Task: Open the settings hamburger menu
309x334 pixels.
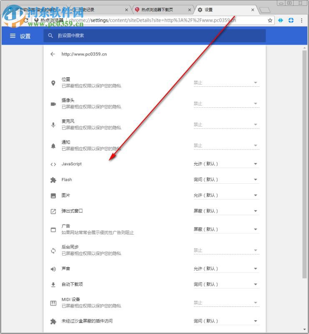Action: pyautogui.click(x=13, y=36)
